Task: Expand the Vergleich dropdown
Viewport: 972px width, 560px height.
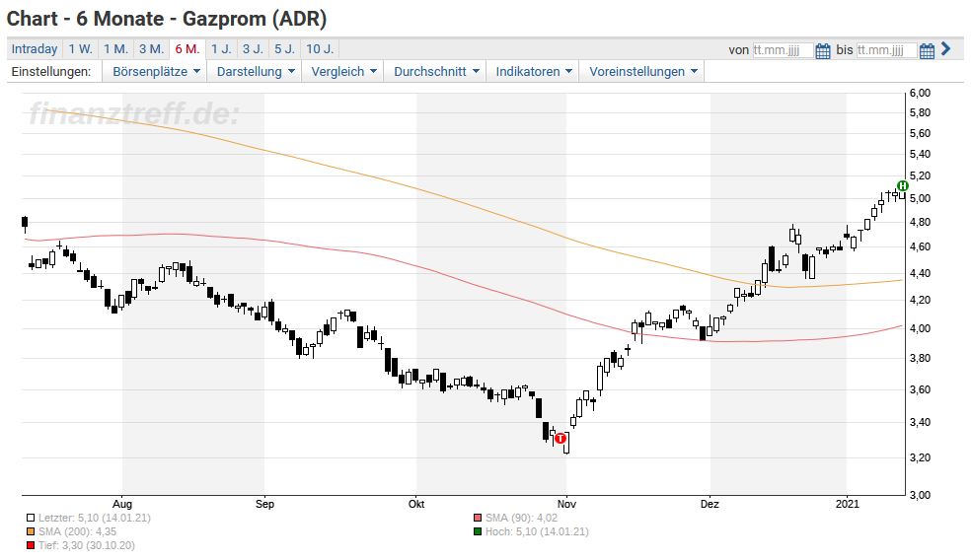Action: pyautogui.click(x=343, y=72)
